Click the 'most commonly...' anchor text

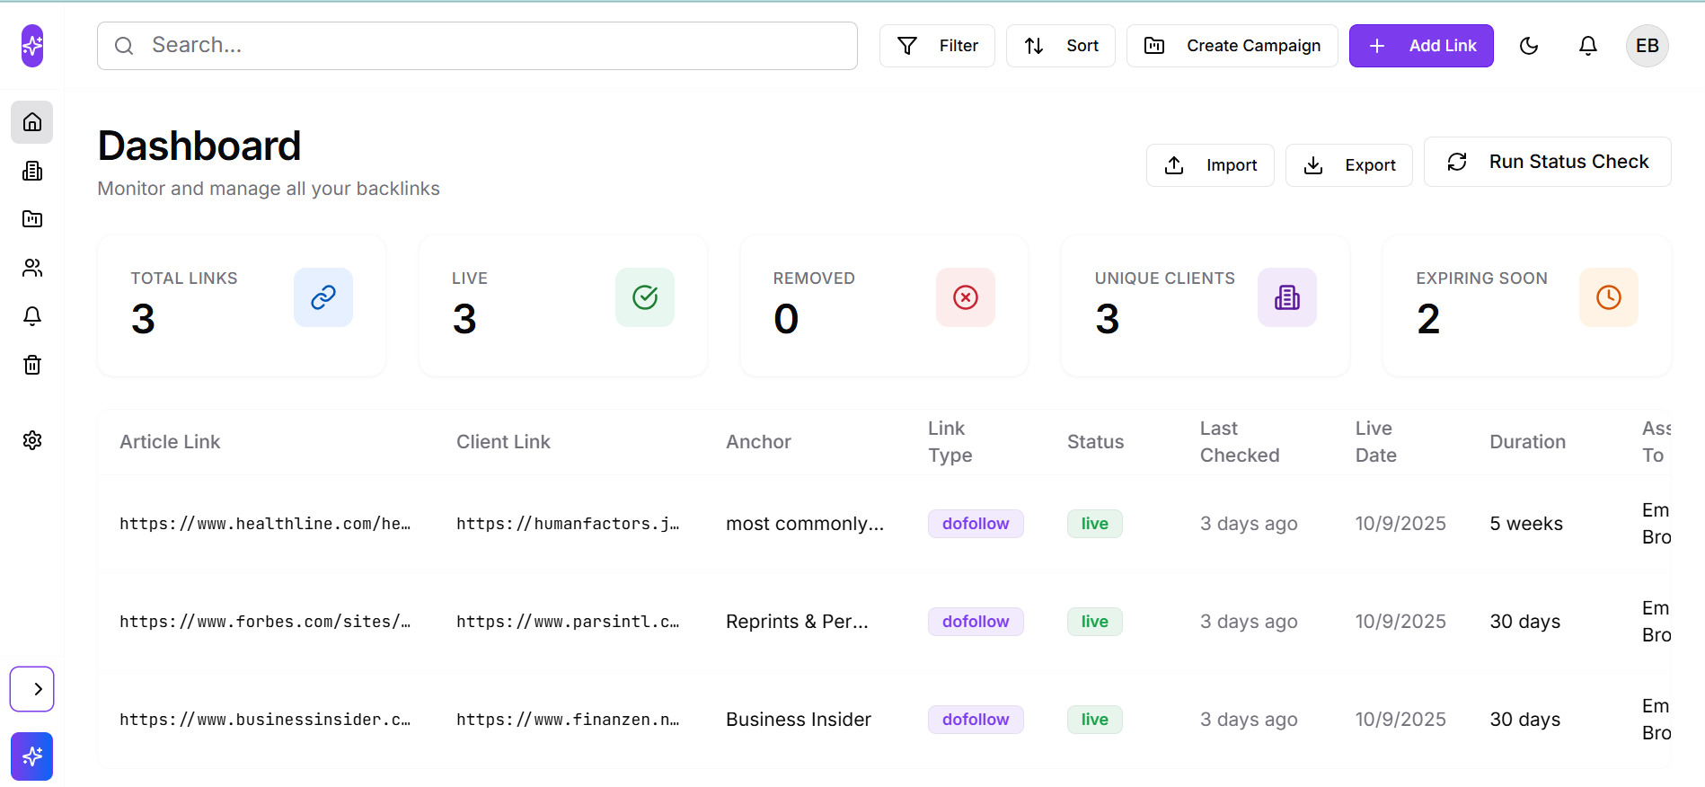805,524
